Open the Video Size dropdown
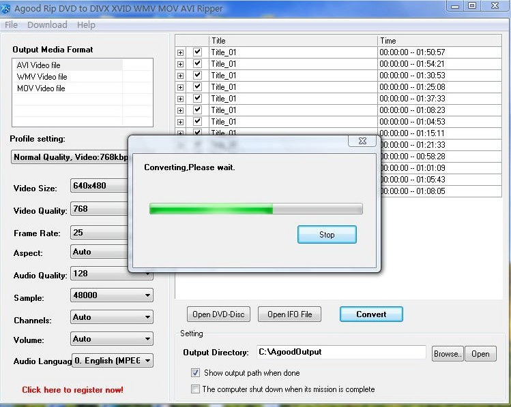 point(99,186)
